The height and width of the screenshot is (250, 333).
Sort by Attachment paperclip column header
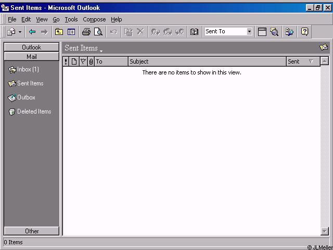[x=91, y=61]
